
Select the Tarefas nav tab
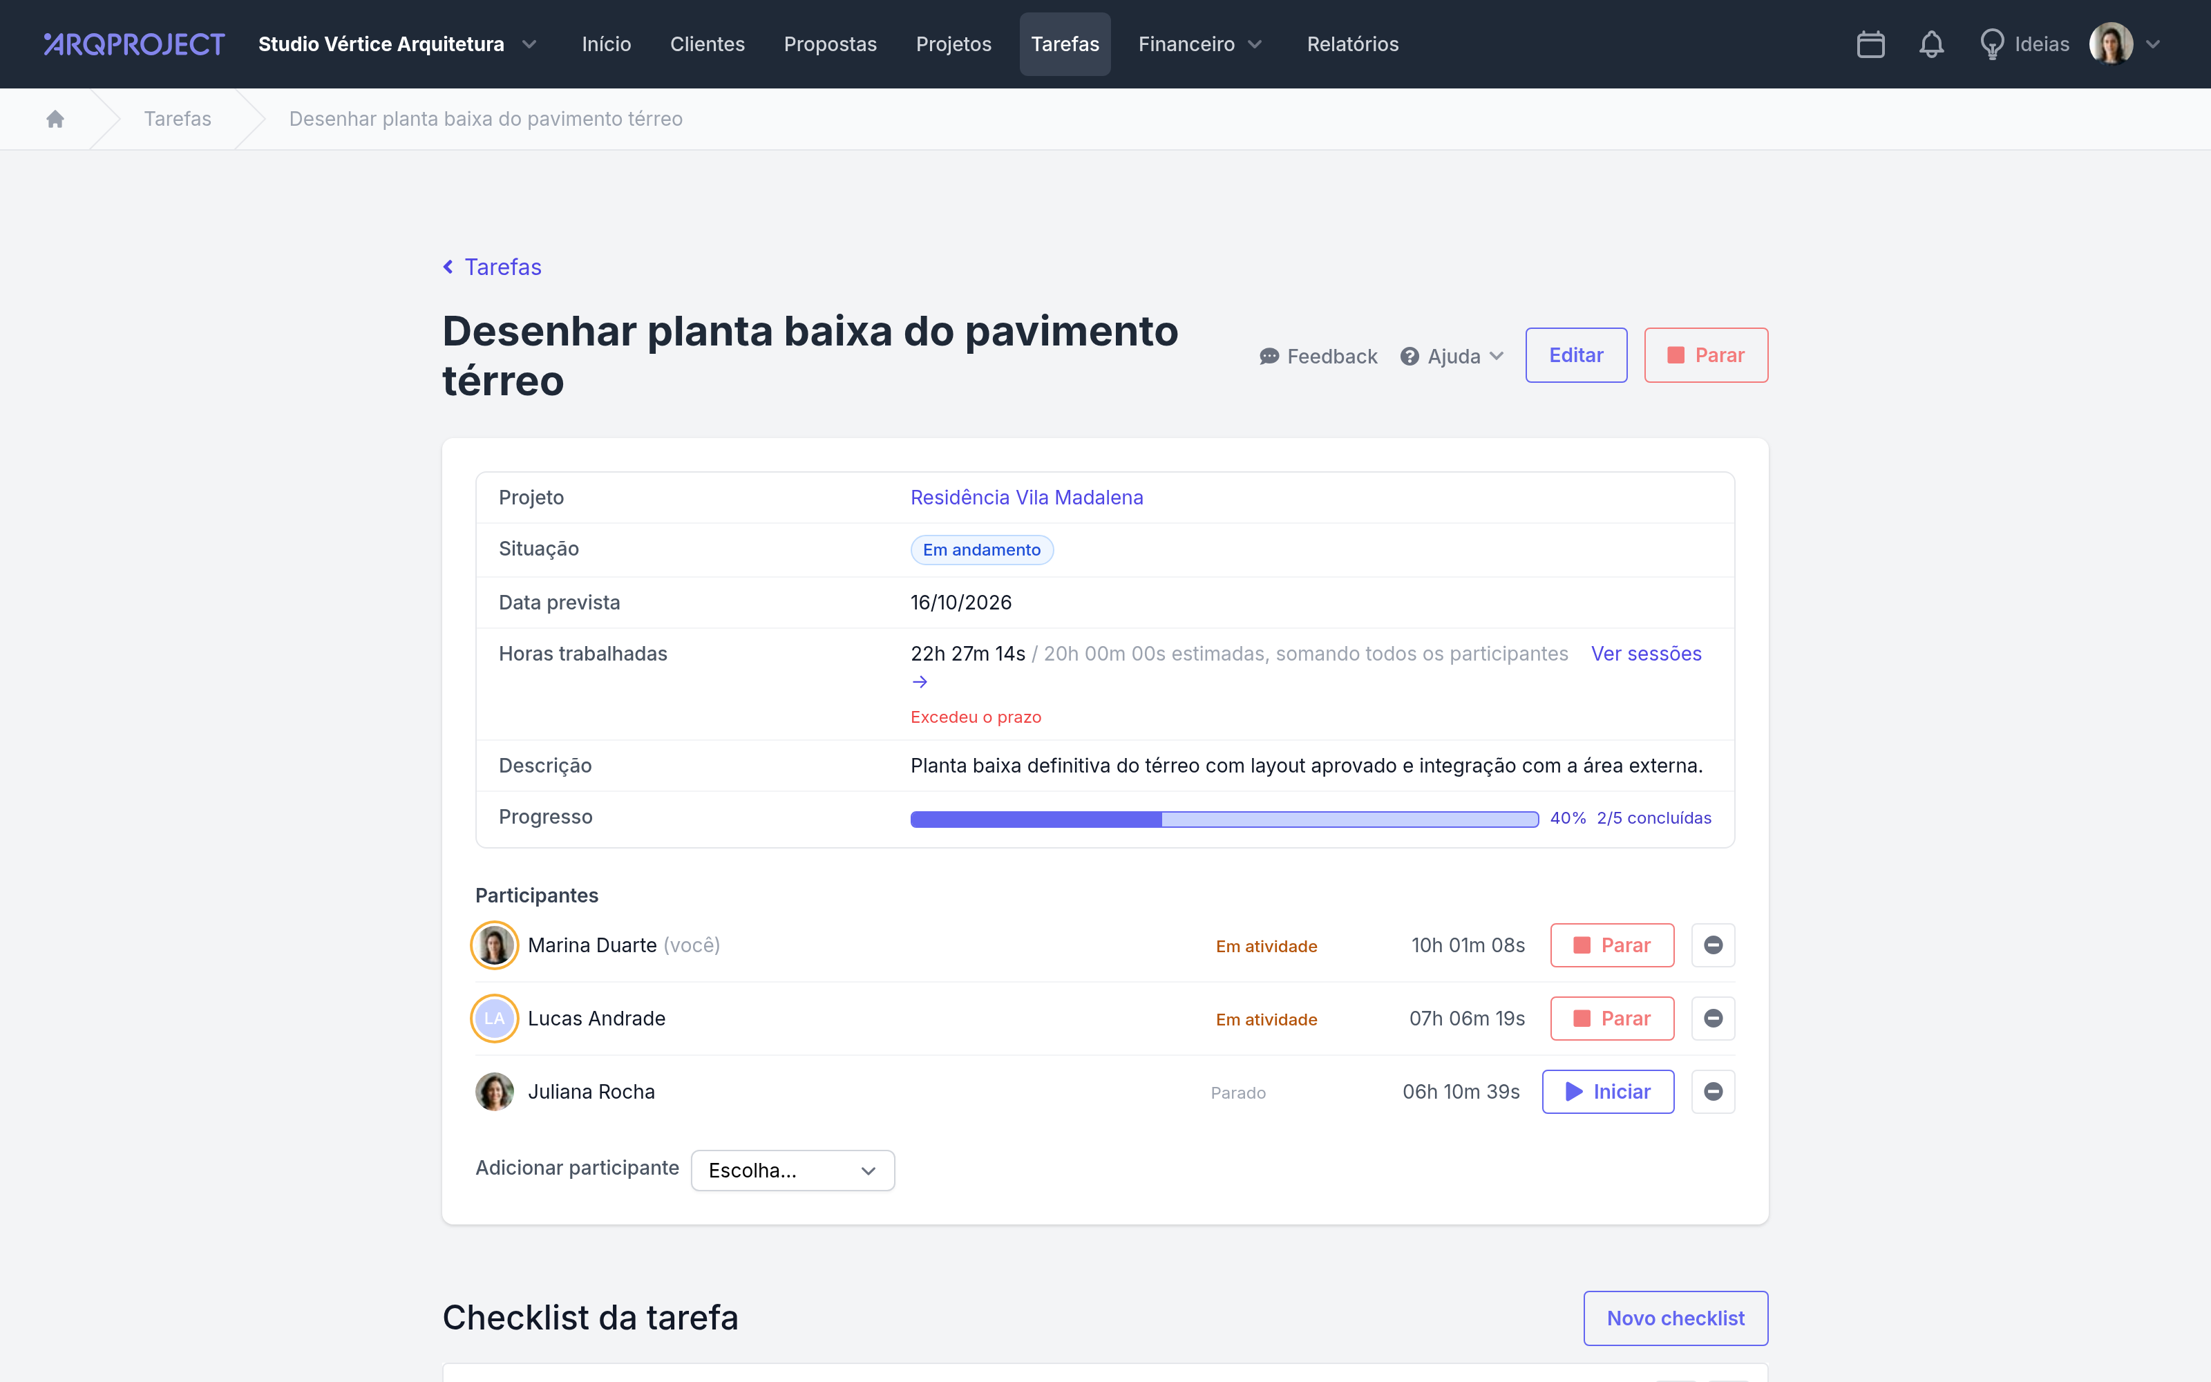(1064, 44)
